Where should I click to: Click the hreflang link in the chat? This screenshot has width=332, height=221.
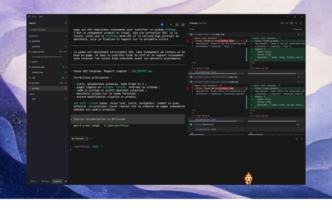[x=112, y=36]
